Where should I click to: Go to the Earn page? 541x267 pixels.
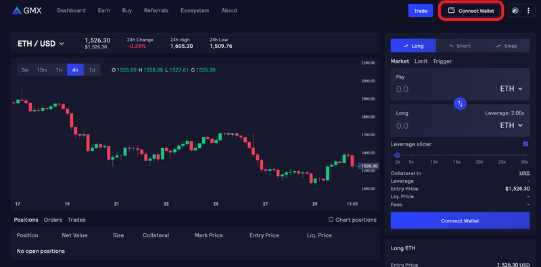pyautogui.click(x=103, y=11)
